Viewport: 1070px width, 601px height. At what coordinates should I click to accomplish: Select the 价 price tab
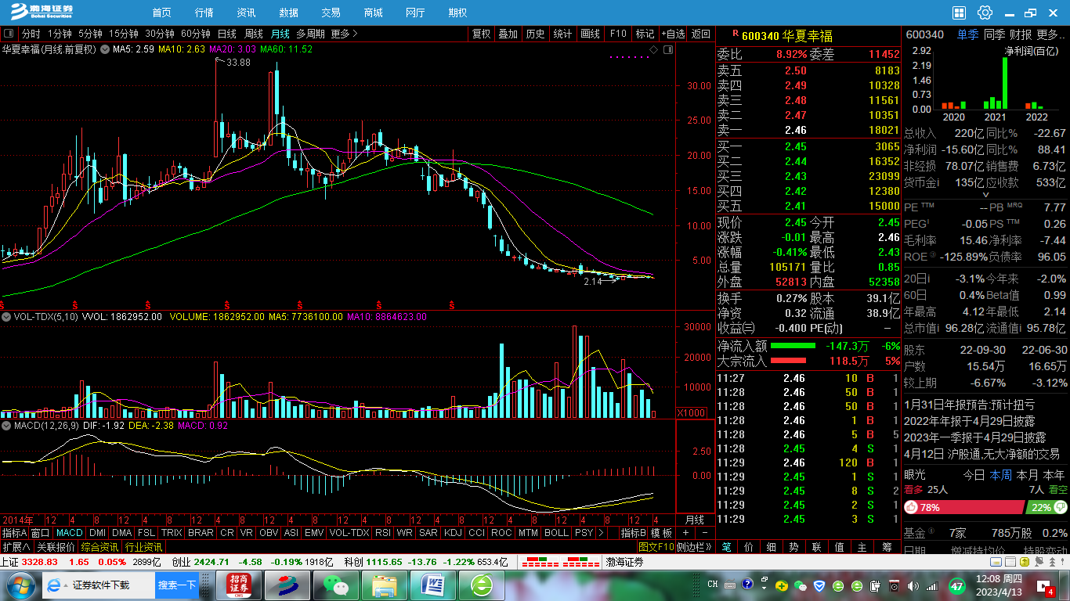(749, 547)
